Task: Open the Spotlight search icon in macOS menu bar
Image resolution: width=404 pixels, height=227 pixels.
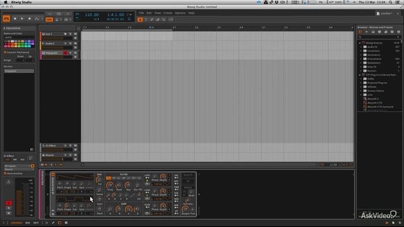Action: (x=391, y=2)
